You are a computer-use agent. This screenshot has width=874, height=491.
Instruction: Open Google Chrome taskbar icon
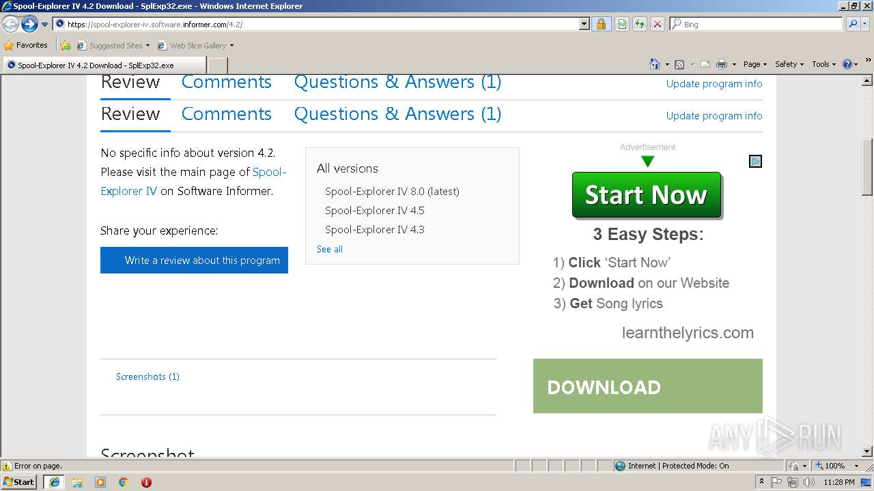pyautogui.click(x=124, y=482)
